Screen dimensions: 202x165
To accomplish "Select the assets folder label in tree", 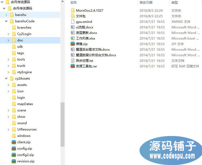I will [22, 85].
